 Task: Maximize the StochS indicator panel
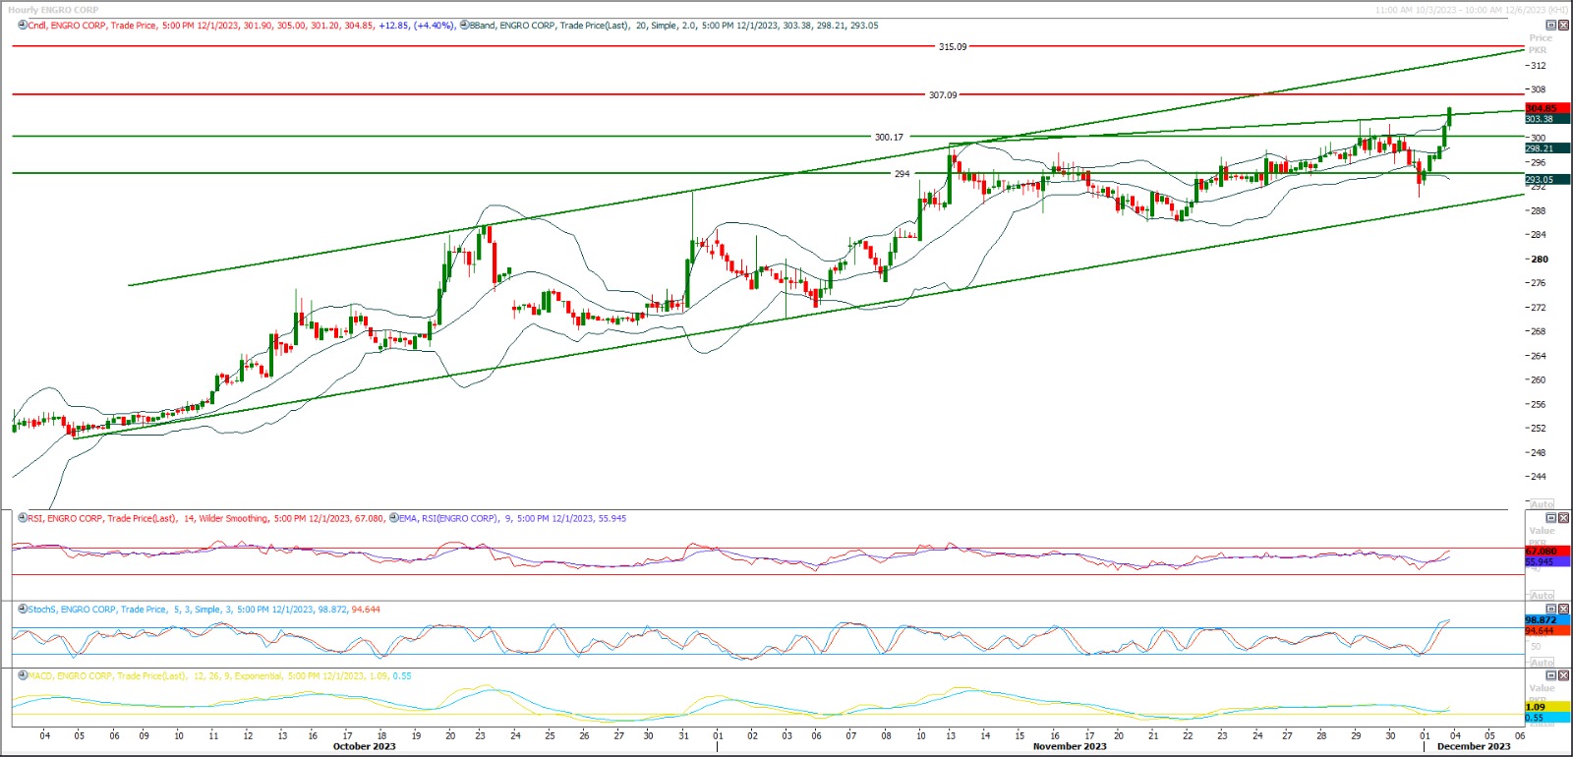point(1551,610)
